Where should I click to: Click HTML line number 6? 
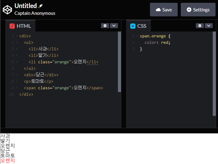(x=13, y=69)
